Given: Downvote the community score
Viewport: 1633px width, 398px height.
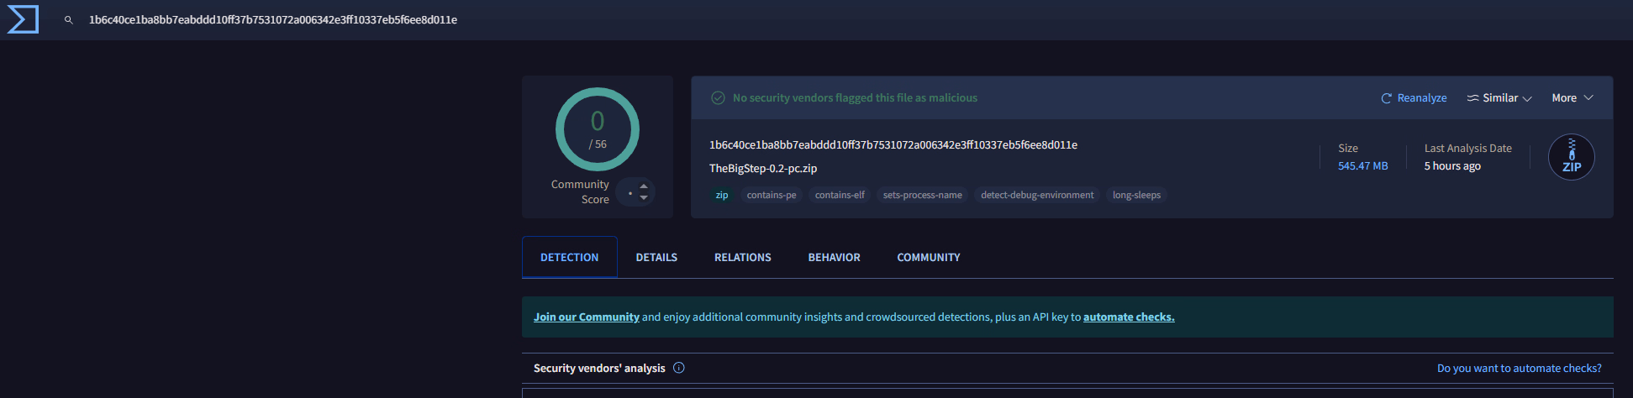Looking at the screenshot, I should [x=644, y=197].
